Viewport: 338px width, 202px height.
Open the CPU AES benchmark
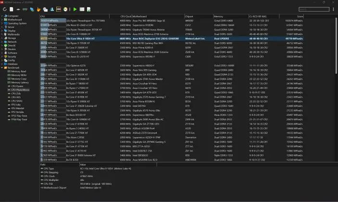[x=16, y=97]
